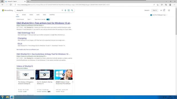
Task: Click the browser address bar URL
Action: coord(63,5)
